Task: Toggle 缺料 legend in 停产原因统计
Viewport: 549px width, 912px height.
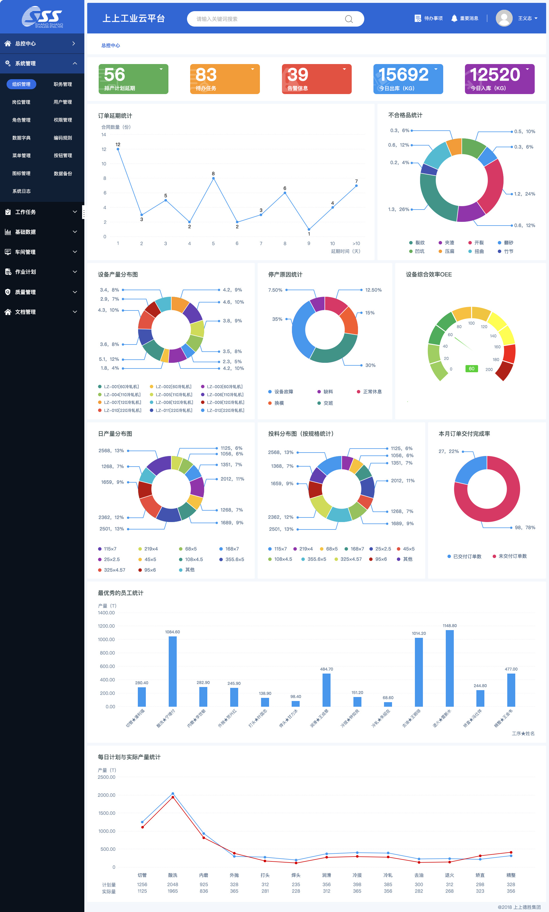Action: (325, 392)
